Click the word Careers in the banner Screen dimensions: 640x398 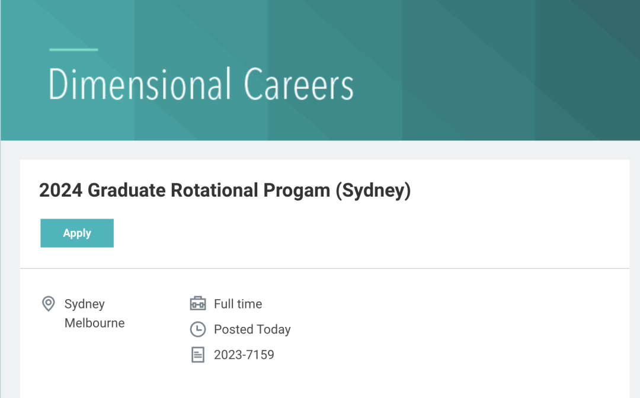pyautogui.click(x=299, y=85)
